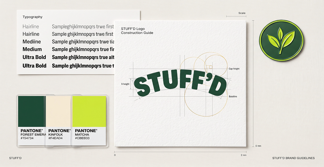
Task: Click the 'STUFF'D Logo Construction Guide' title
Action: 137,31
